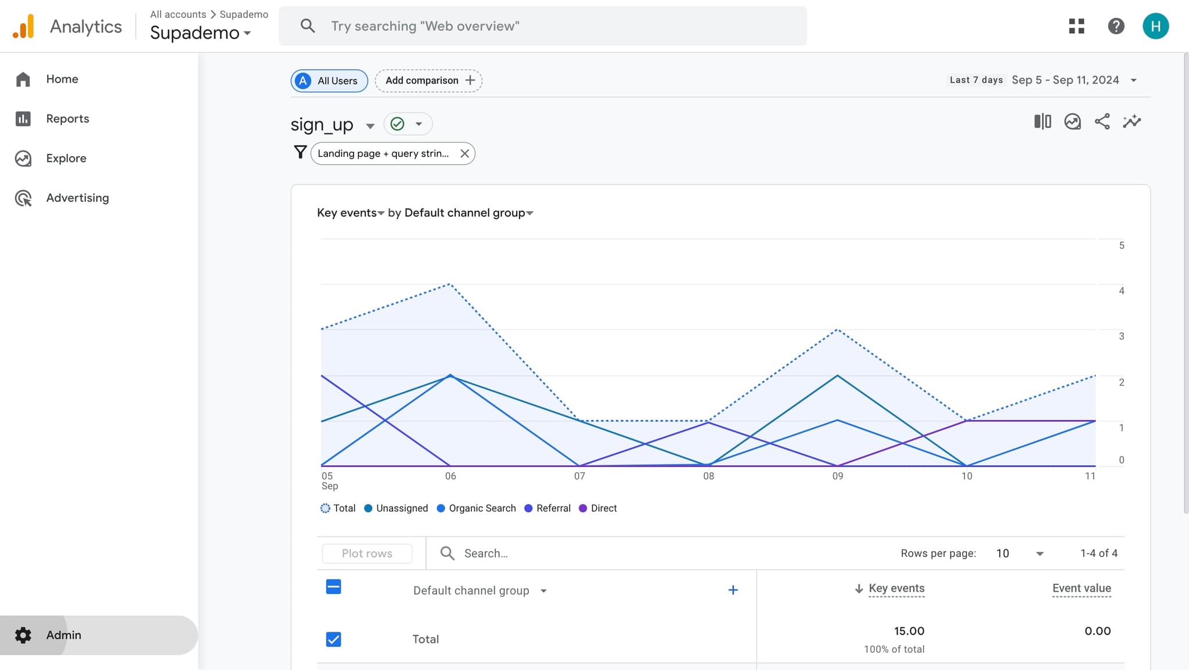This screenshot has width=1189, height=670.
Task: Open the Help question mark icon
Action: [1116, 26]
